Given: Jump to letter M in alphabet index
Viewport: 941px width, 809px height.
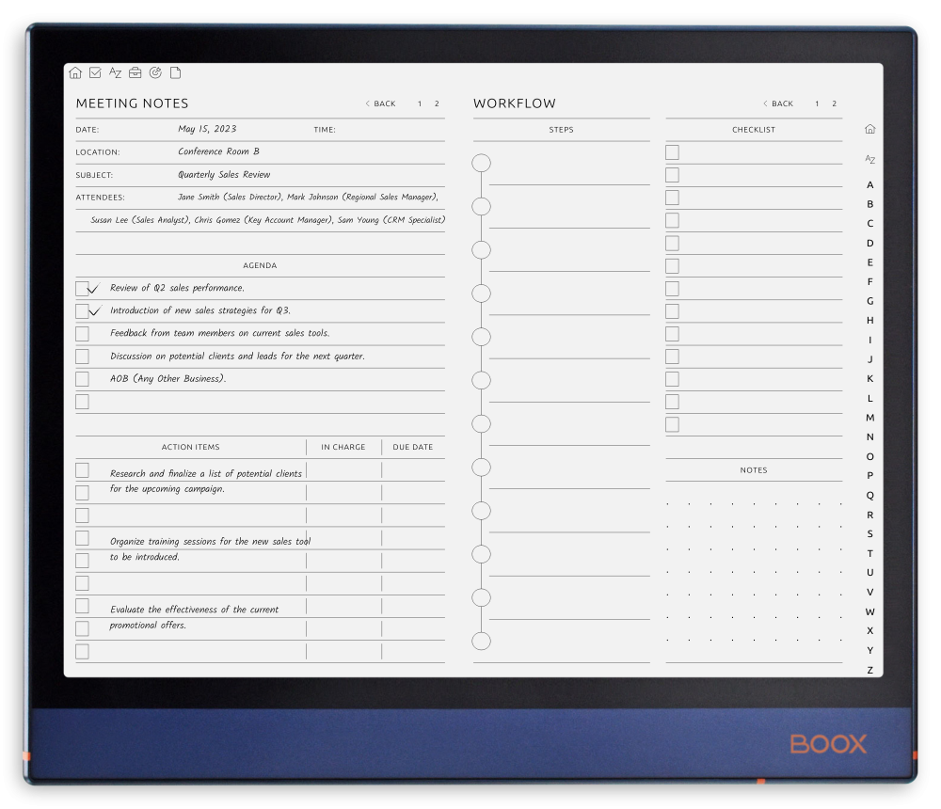Looking at the screenshot, I should coord(869,418).
